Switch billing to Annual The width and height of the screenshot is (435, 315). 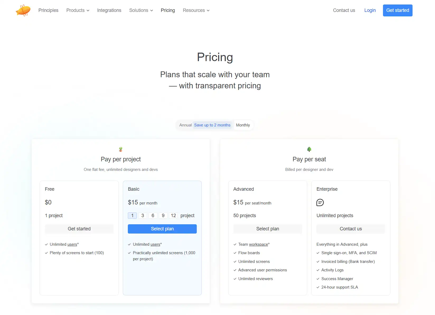pos(185,125)
